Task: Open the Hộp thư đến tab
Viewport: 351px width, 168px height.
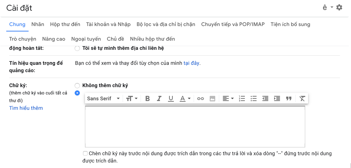Action: click(65, 24)
